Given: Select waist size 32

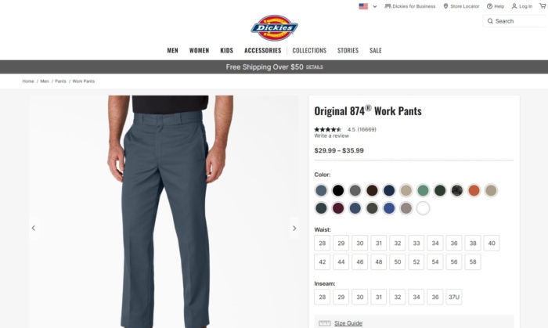Looking at the screenshot, I should [398, 243].
